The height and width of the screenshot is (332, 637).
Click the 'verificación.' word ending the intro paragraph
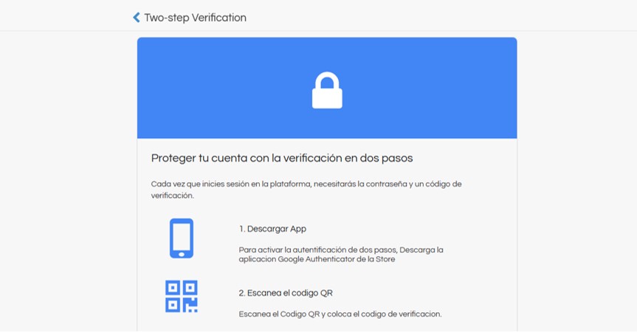click(173, 196)
